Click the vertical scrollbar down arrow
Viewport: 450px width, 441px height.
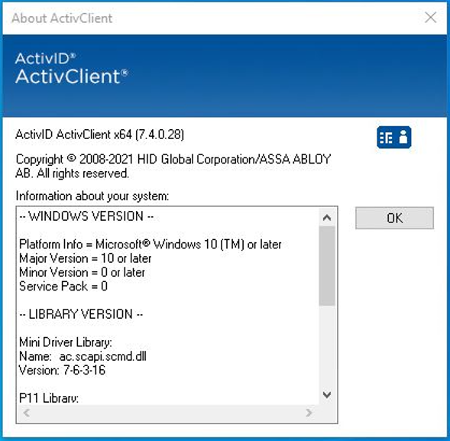(x=327, y=395)
